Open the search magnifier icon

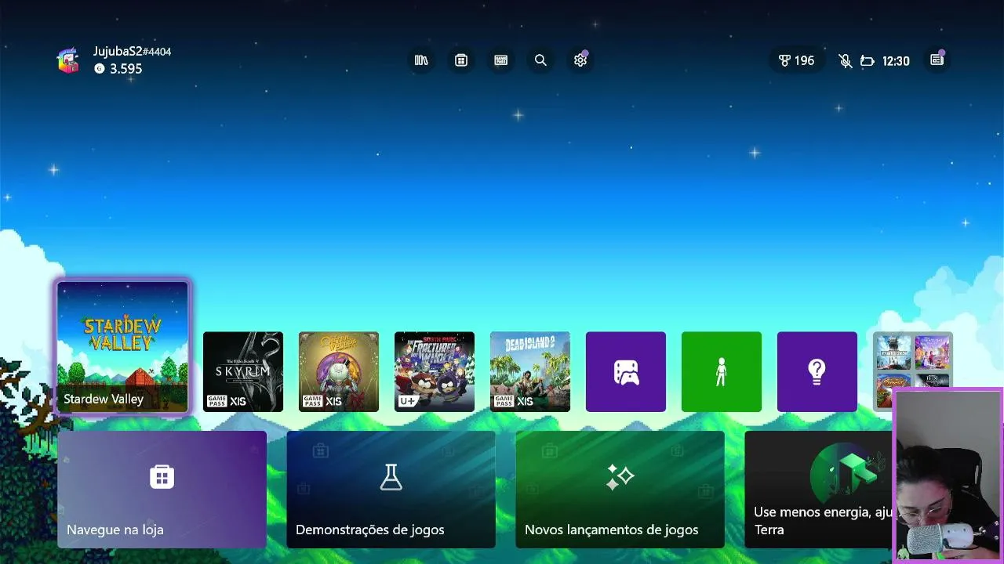click(x=540, y=60)
